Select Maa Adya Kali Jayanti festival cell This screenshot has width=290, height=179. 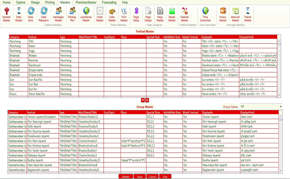click(43, 165)
